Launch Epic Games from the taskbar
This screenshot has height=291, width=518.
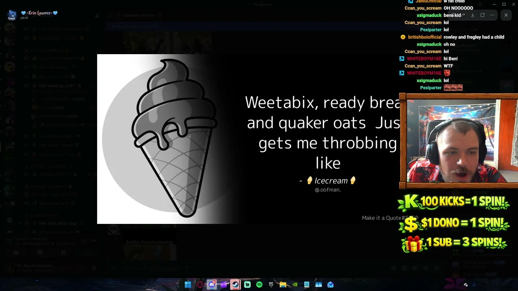(x=271, y=285)
